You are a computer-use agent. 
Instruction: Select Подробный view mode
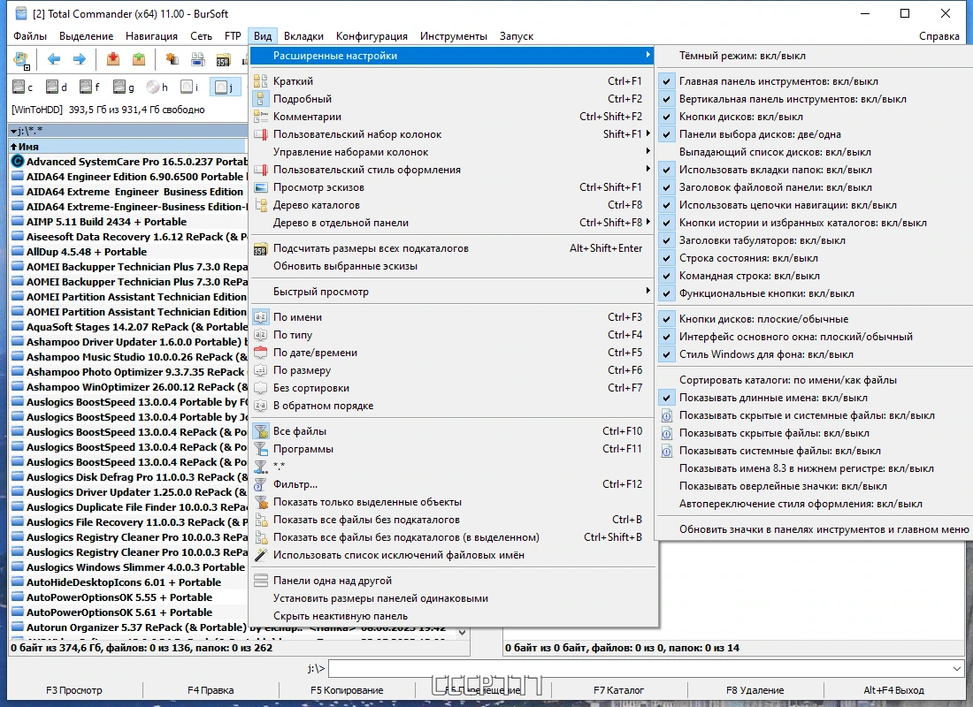[x=453, y=99]
